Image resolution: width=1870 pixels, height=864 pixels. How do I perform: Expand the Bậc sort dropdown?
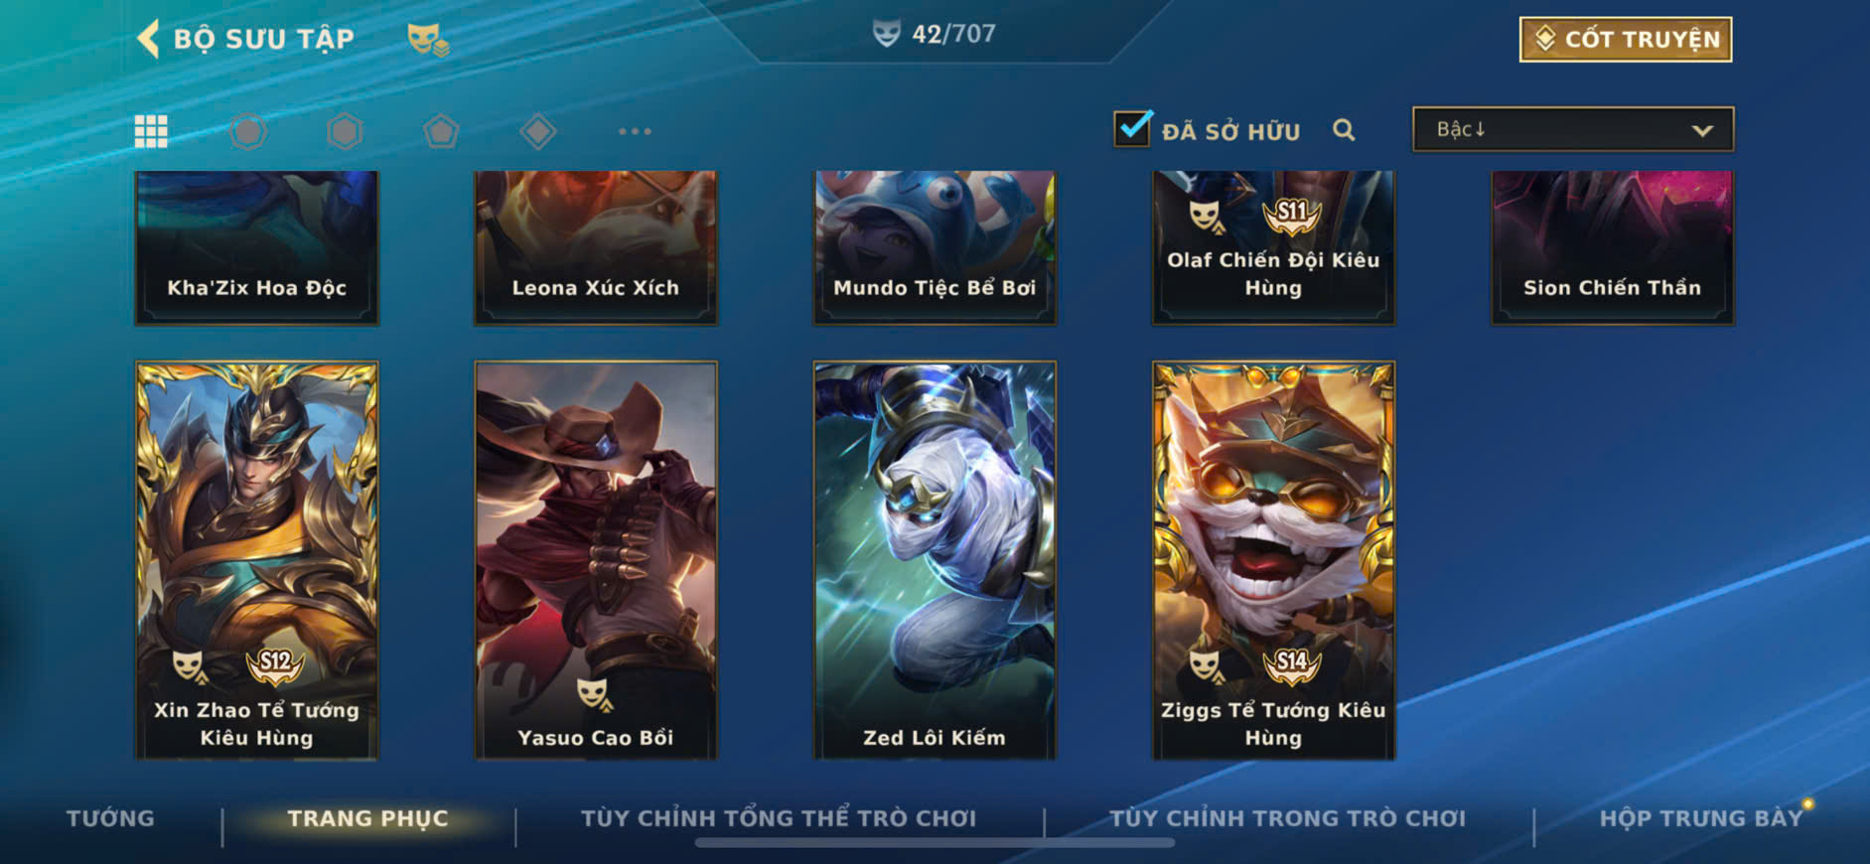[1573, 129]
